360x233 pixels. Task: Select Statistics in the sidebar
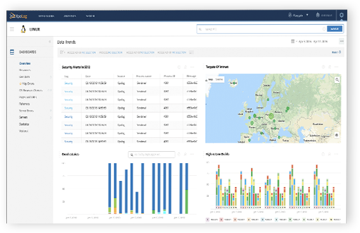(24, 124)
